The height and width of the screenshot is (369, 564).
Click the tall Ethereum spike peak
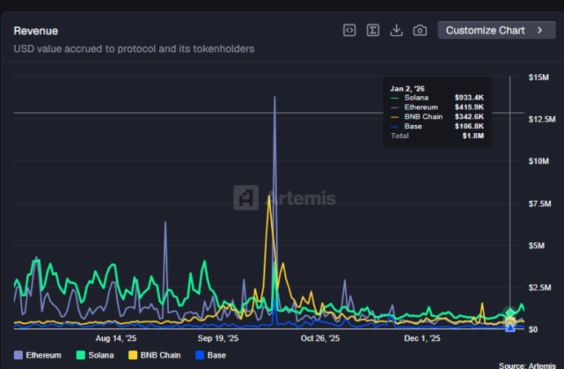[274, 98]
